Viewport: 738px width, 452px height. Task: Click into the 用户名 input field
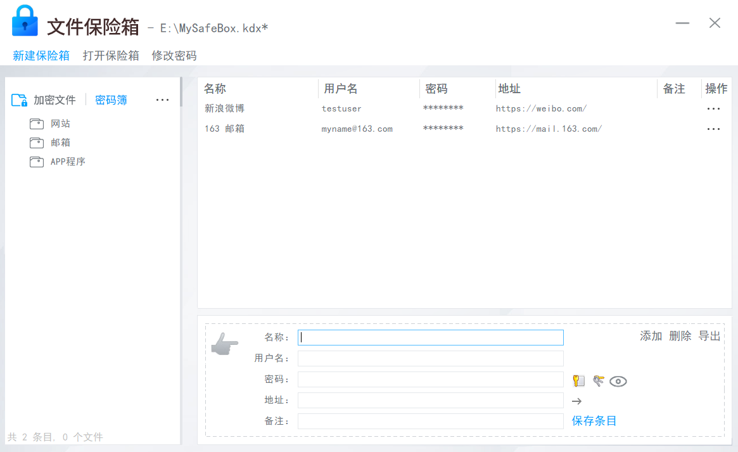tap(430, 359)
